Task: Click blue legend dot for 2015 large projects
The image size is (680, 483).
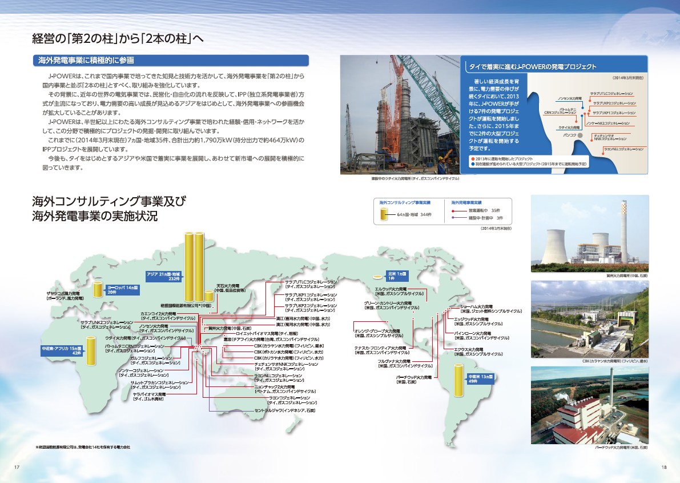Action: point(473,164)
